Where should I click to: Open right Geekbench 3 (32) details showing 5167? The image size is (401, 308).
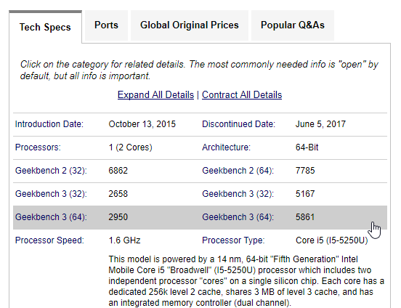(x=238, y=194)
